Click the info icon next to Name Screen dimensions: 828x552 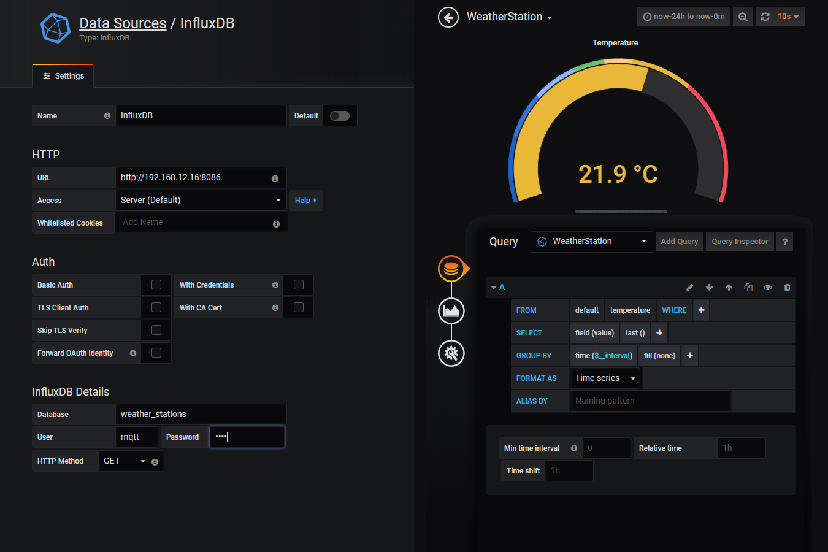click(107, 115)
